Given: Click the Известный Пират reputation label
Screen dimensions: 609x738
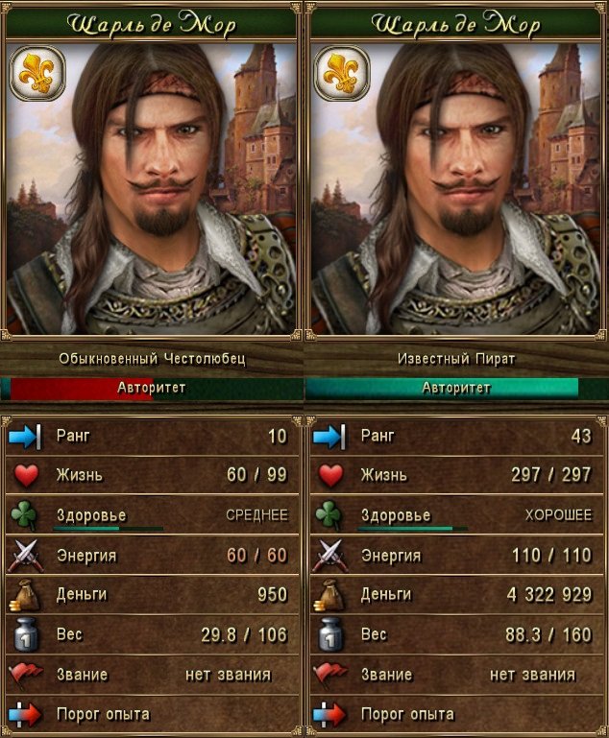Looking at the screenshot, I should tap(456, 359).
